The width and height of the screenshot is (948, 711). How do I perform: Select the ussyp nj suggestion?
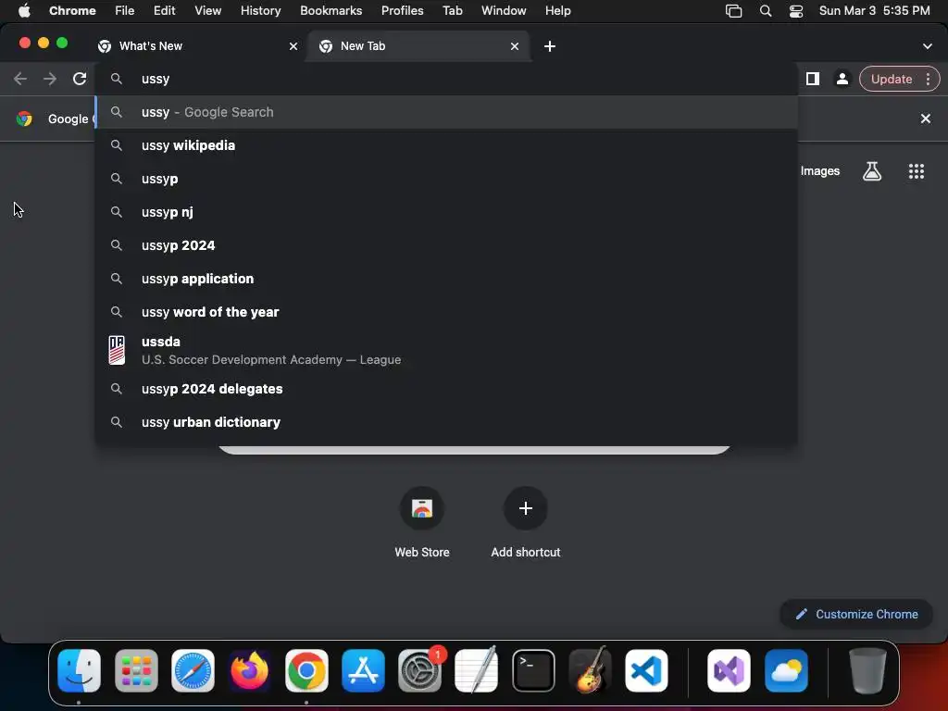[446, 212]
